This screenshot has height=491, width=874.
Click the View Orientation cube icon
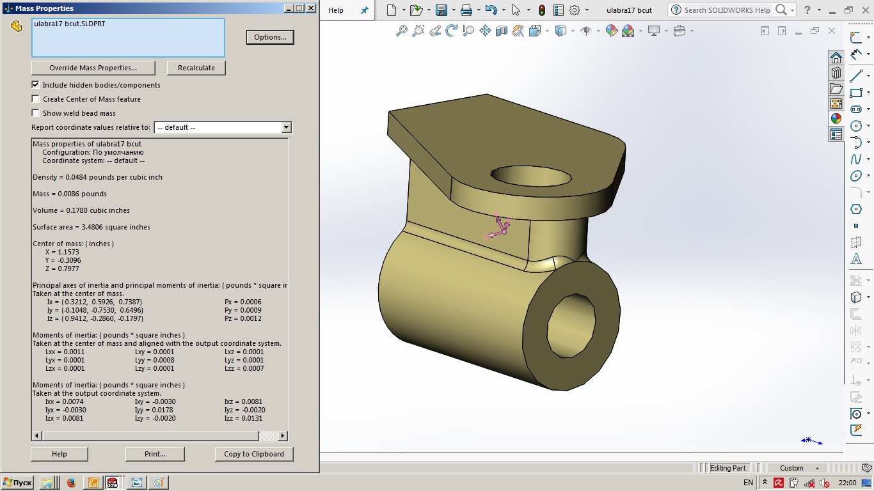pos(535,30)
